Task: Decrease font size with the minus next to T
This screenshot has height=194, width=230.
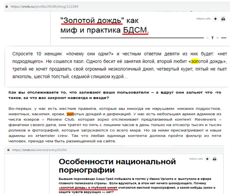Action: (x=207, y=38)
